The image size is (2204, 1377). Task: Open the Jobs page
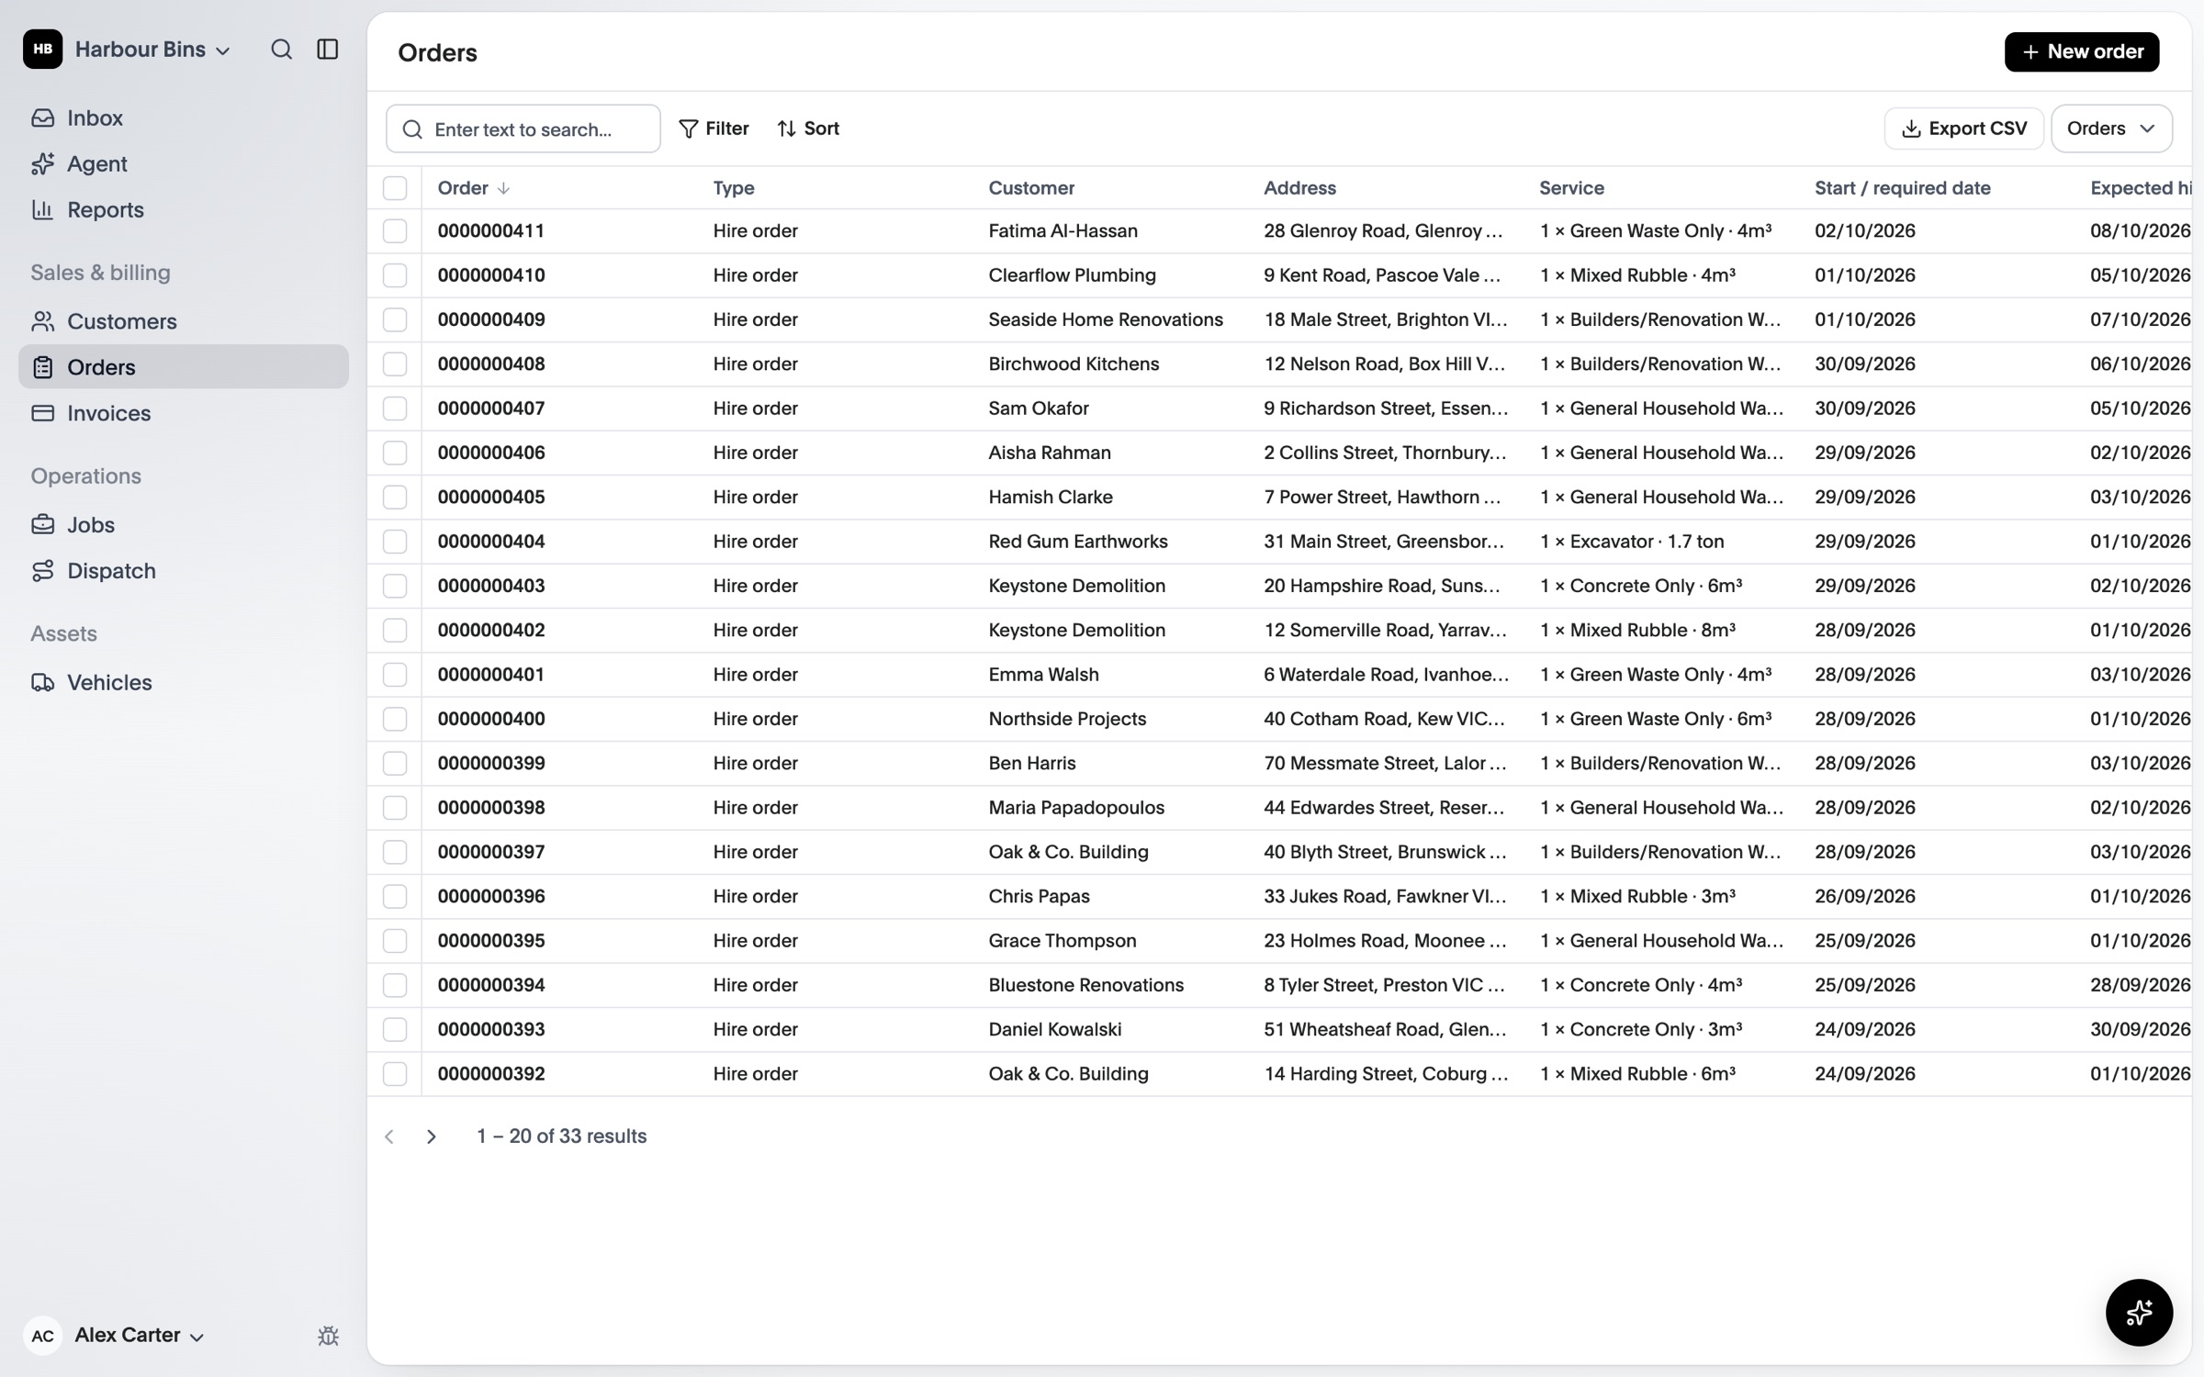coord(184,525)
